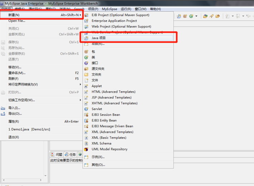Click the 文件夹 folder icon
The image size is (254, 186).
pyautogui.click(x=86, y=74)
